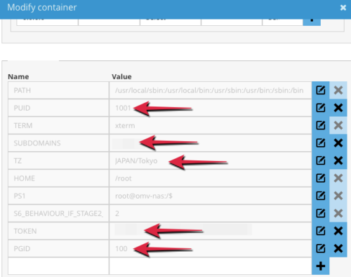Delete the HOME variable

point(338,178)
